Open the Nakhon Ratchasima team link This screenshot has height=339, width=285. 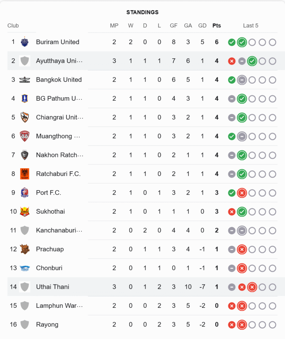coord(60,155)
